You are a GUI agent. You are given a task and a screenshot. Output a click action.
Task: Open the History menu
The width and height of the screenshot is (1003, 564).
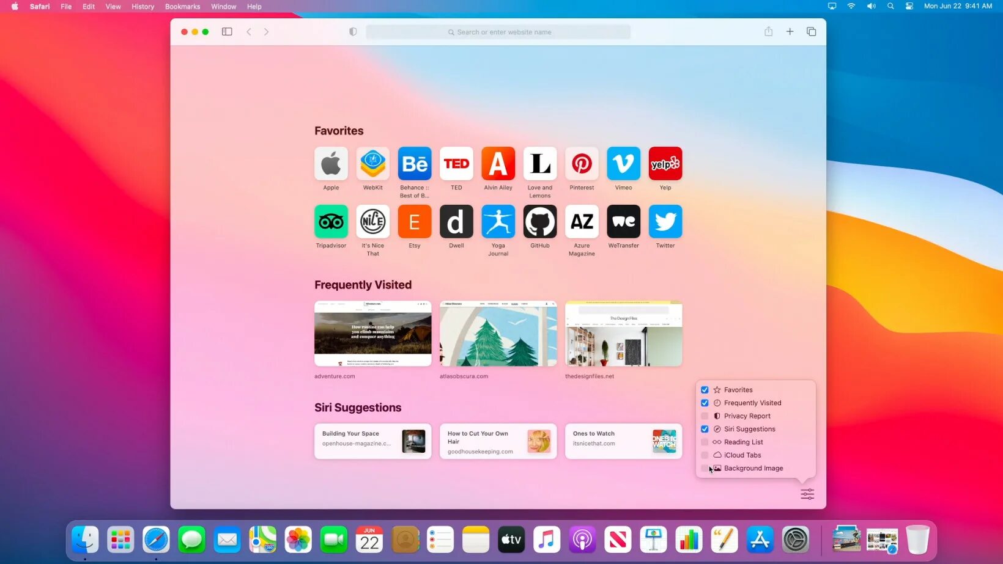pos(142,6)
